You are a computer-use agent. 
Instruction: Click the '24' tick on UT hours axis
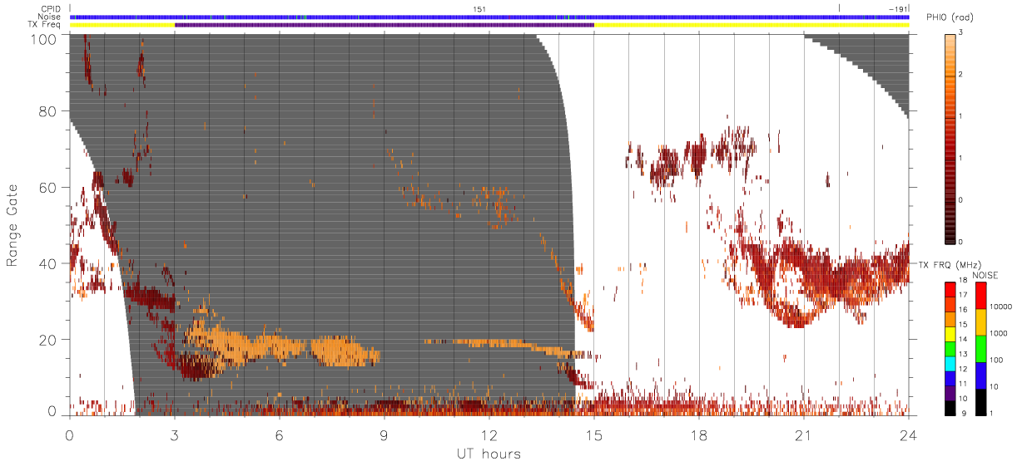(x=909, y=435)
